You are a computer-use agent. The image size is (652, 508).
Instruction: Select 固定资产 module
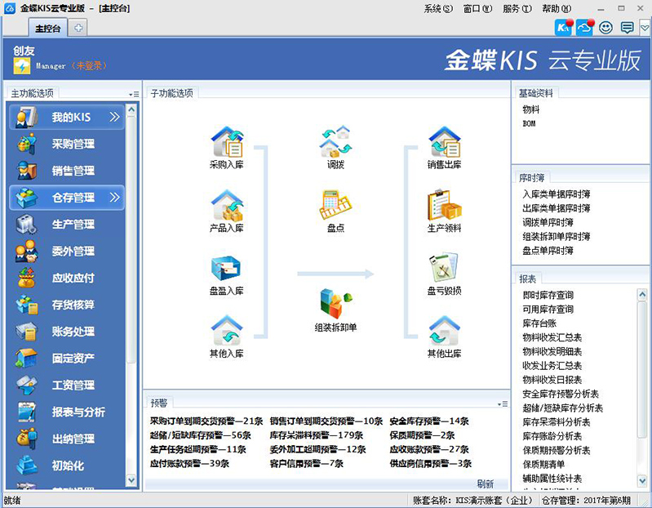[x=67, y=359]
